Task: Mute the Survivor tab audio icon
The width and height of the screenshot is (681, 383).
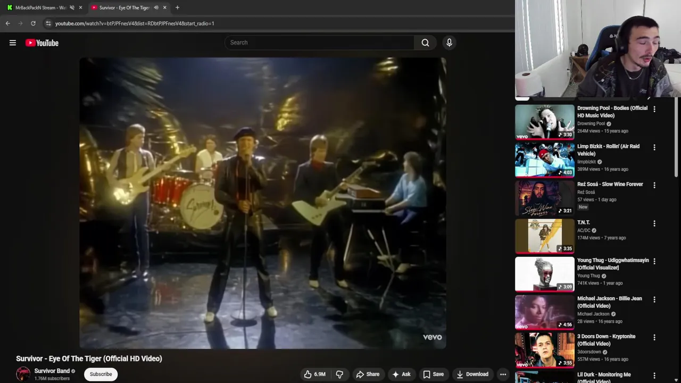Action: pyautogui.click(x=156, y=7)
